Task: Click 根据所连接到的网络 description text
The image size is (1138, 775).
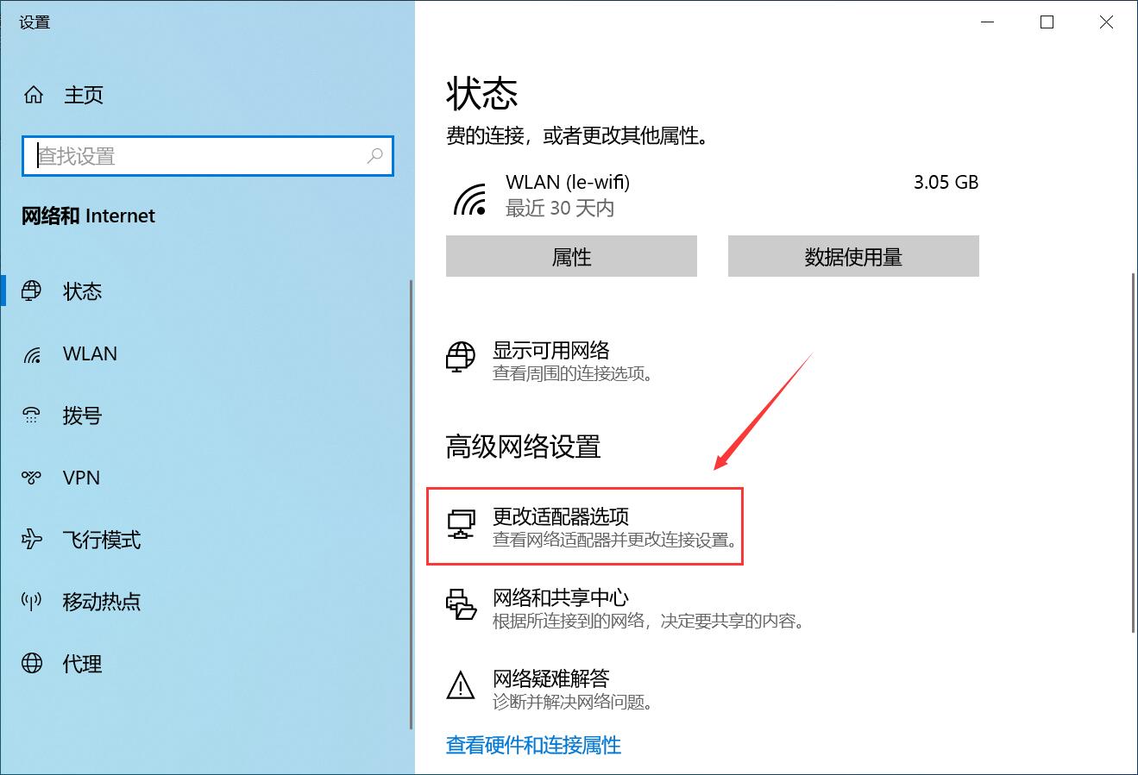Action: coord(649,621)
